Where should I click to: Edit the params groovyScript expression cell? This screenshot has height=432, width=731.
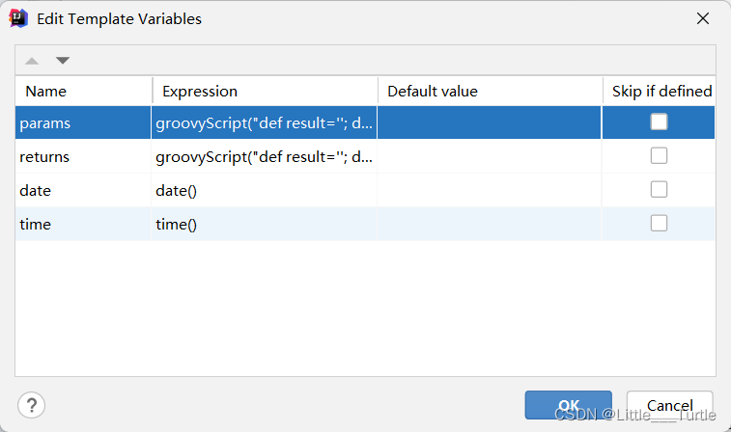click(264, 122)
